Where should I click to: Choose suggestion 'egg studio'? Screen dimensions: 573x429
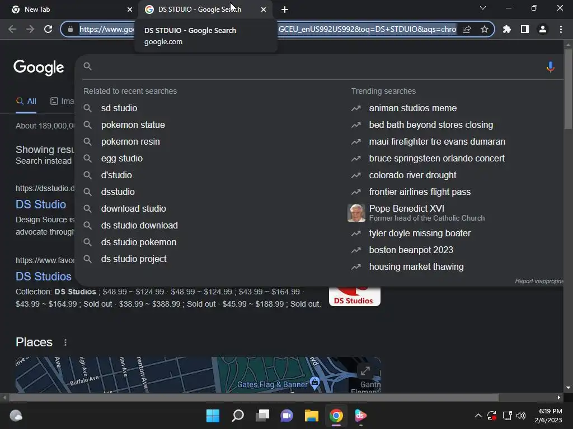click(x=121, y=158)
